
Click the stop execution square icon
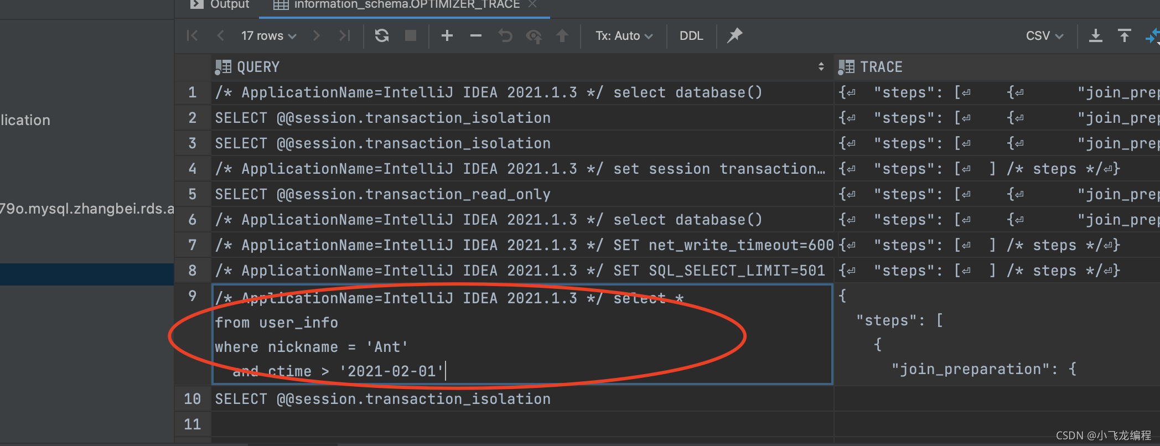[x=411, y=36]
